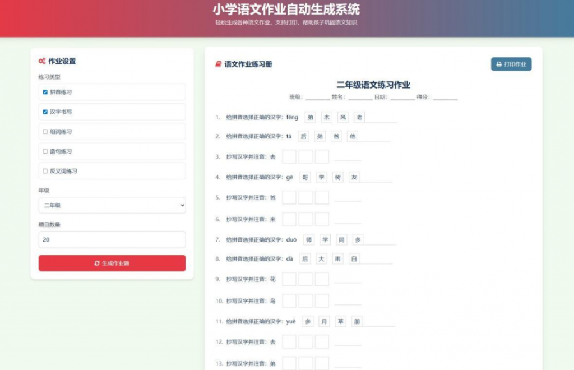Enable the 反义词练习 checkbox
This screenshot has height=370, width=574.
[x=45, y=170]
